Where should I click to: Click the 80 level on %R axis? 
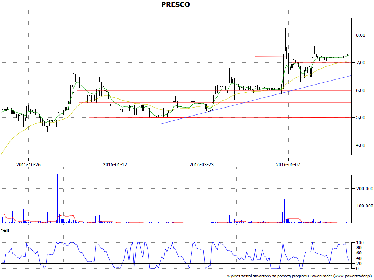pos(359,248)
